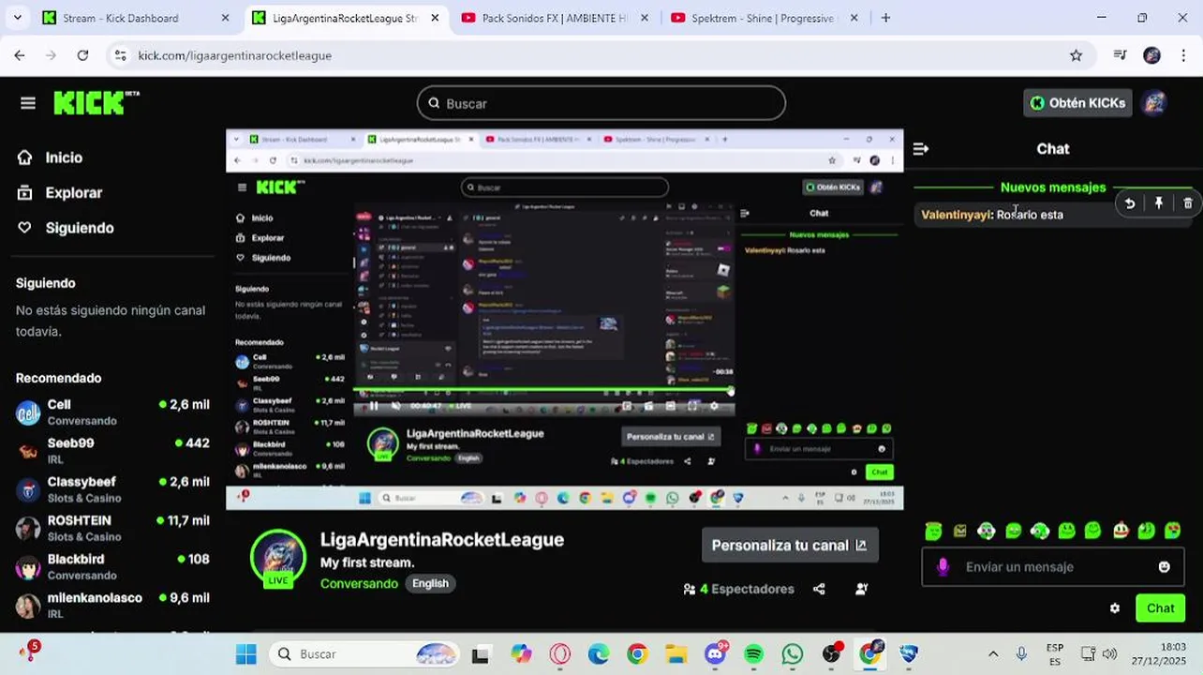The width and height of the screenshot is (1203, 675).
Task: Focus the Enviar un mensaje input
Action: click(1052, 567)
